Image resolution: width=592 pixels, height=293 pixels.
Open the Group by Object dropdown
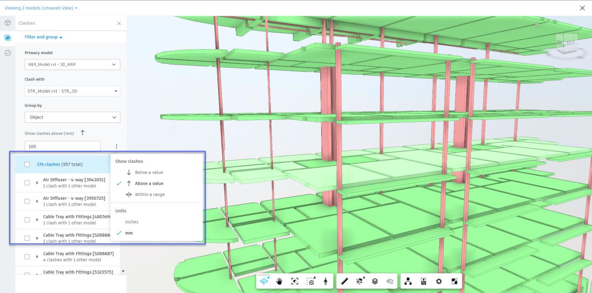click(x=72, y=117)
